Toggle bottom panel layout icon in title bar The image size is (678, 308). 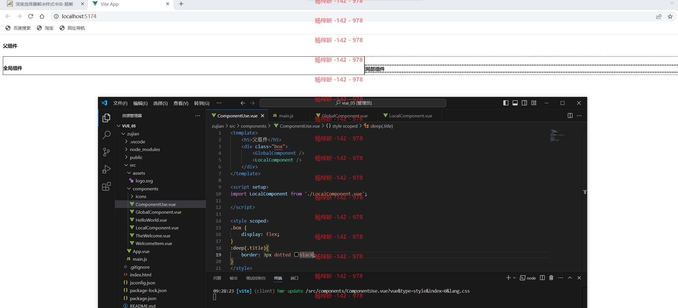pos(515,103)
